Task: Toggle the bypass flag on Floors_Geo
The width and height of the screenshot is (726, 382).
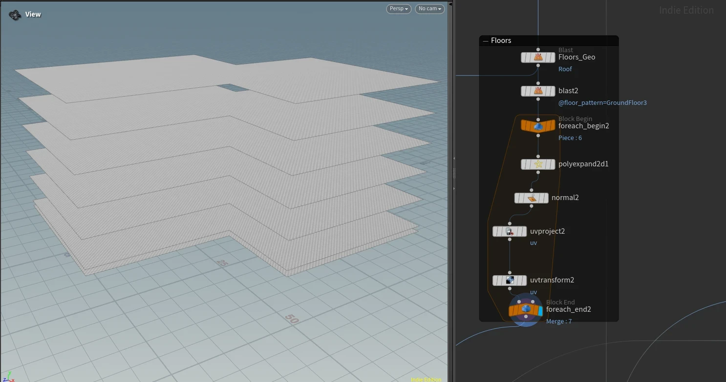Action: [524, 58]
